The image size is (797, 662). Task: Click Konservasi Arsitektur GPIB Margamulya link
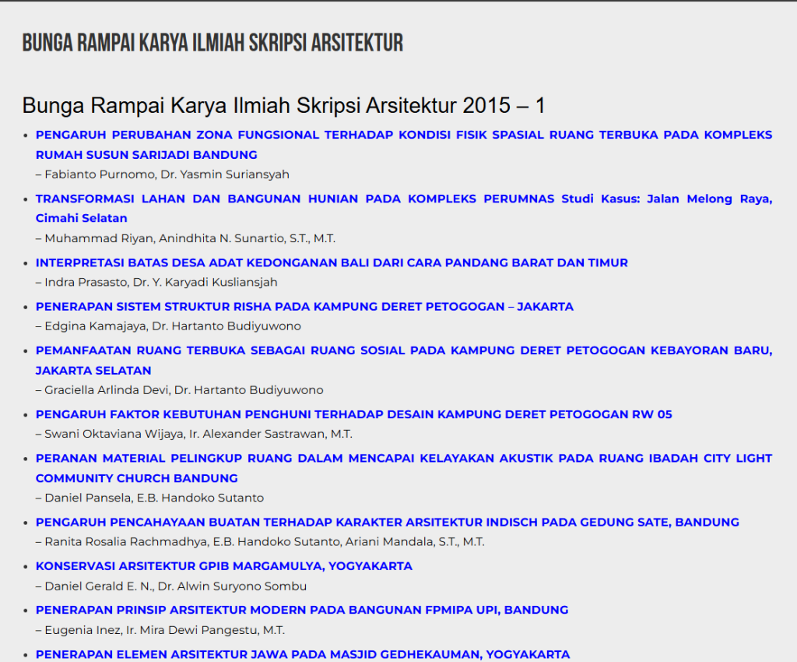point(224,566)
